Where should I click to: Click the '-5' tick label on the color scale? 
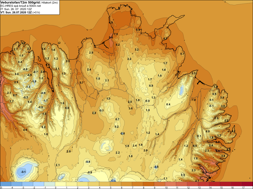[1, 187]
